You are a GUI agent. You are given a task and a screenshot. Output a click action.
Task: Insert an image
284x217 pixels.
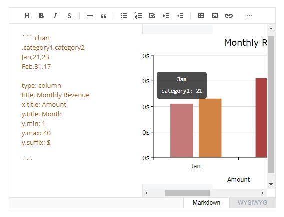[x=215, y=16]
